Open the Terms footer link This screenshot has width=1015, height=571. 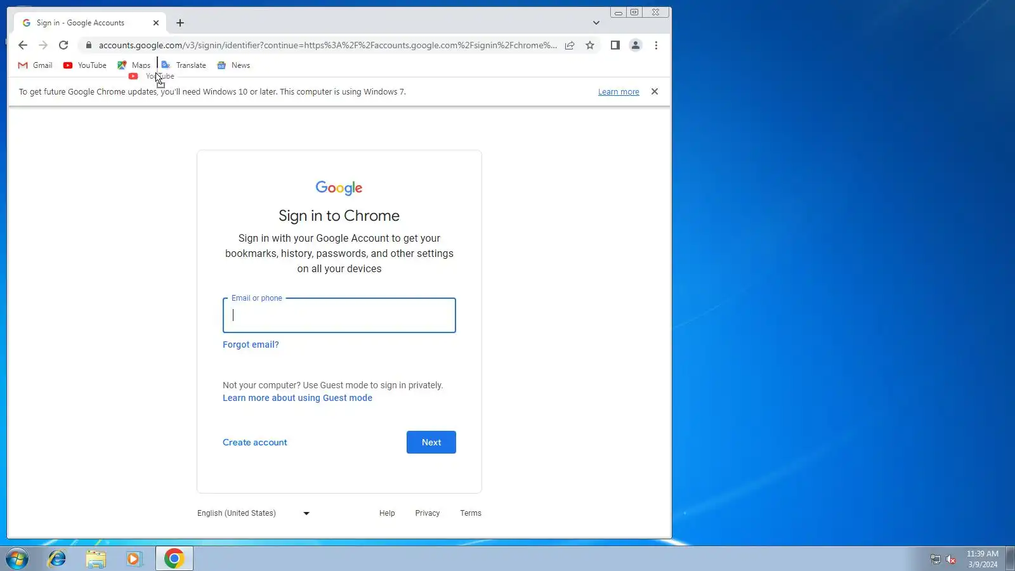471,513
